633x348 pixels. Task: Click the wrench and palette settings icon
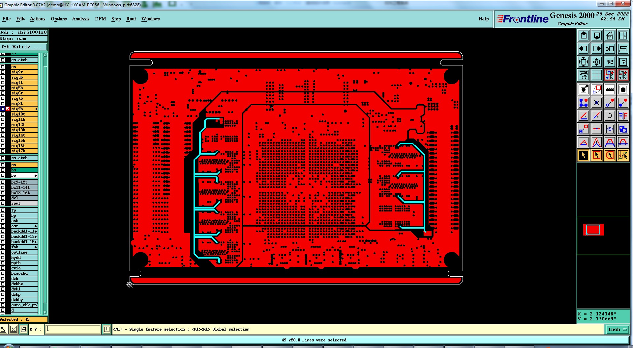pos(584,75)
